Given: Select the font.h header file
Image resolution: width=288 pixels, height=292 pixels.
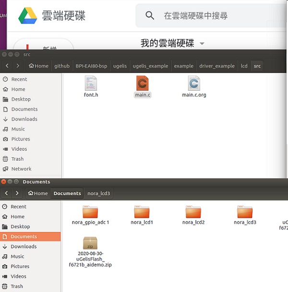Looking at the screenshot, I should point(91,84).
